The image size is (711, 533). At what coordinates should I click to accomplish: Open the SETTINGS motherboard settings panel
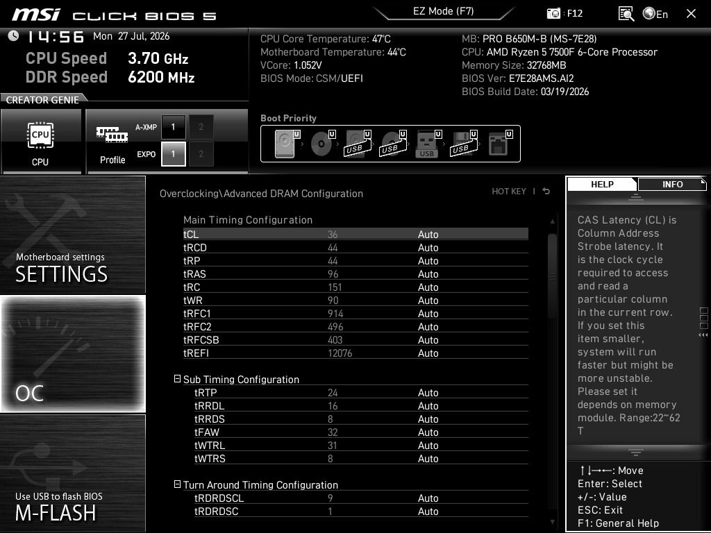[x=72, y=235]
